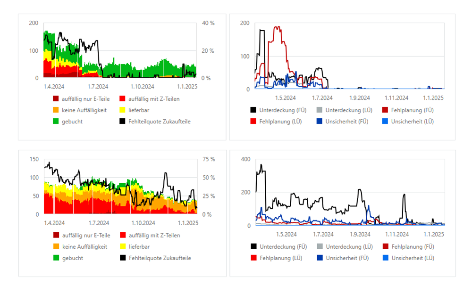Image resolution: width=472 pixels, height=294 pixels.
Task: Toggle 'gebucht' legend entry in top-left chart
Action: [x=72, y=122]
